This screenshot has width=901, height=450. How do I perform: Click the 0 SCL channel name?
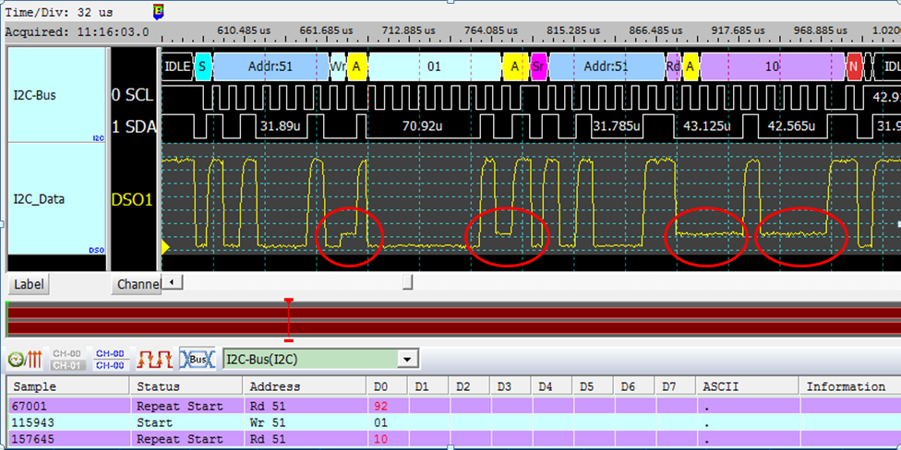(x=133, y=95)
